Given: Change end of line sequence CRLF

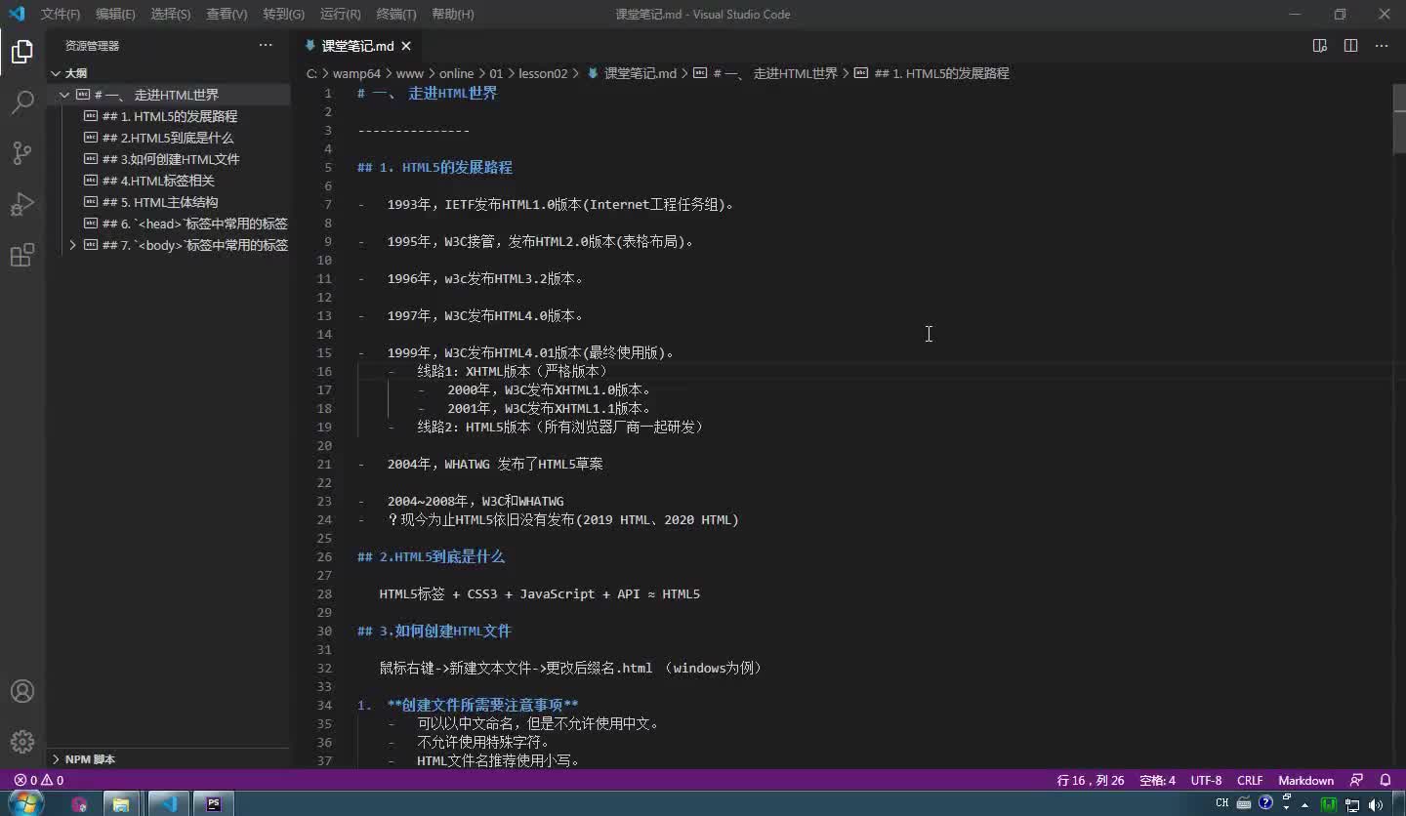Looking at the screenshot, I should pos(1250,780).
